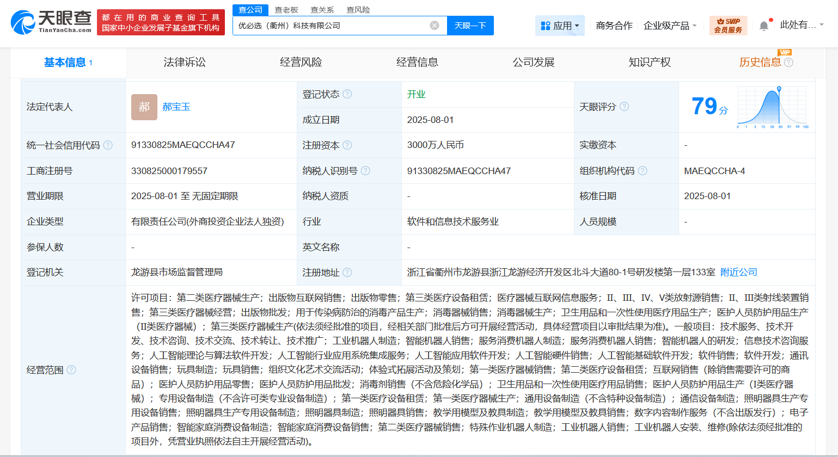Click inside the company search input field
The height and width of the screenshot is (457, 838).
click(x=327, y=25)
